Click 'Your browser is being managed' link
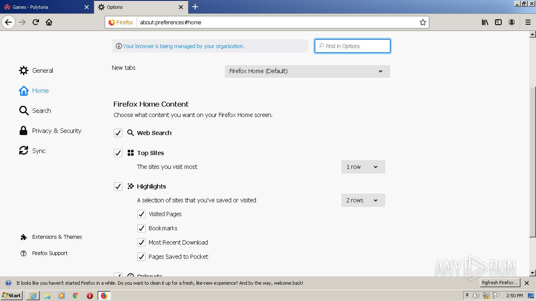Viewport: 536px width, 301px height. pyautogui.click(x=183, y=46)
